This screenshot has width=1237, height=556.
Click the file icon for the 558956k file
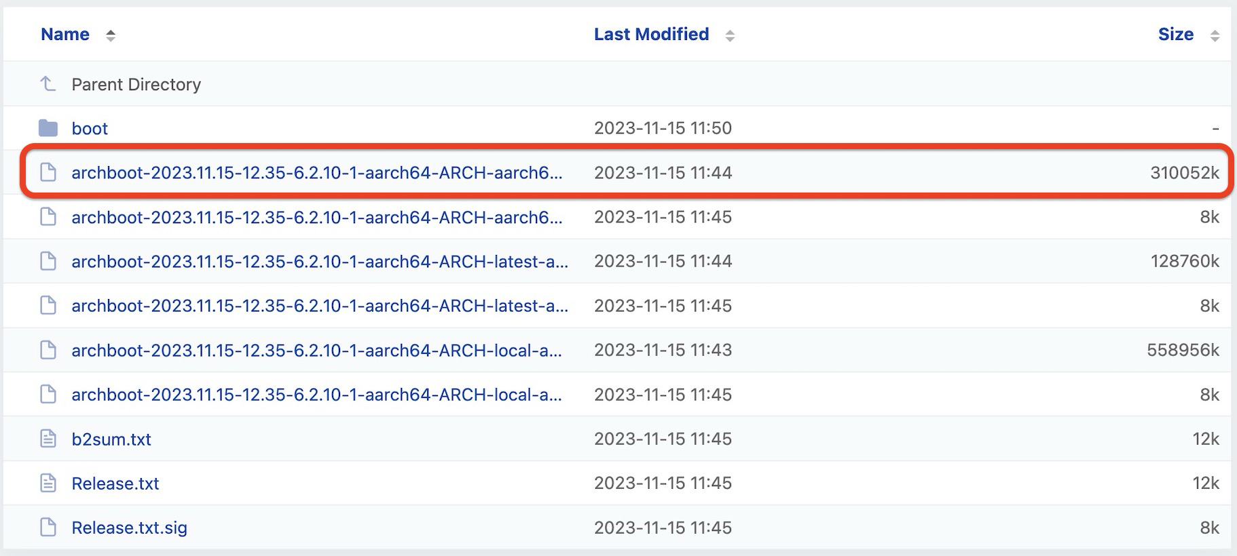click(x=48, y=350)
